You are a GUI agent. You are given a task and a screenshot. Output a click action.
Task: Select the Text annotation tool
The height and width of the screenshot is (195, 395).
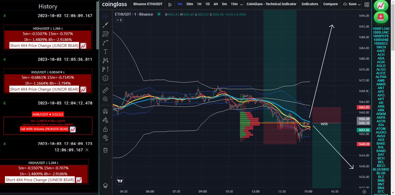point(105,52)
